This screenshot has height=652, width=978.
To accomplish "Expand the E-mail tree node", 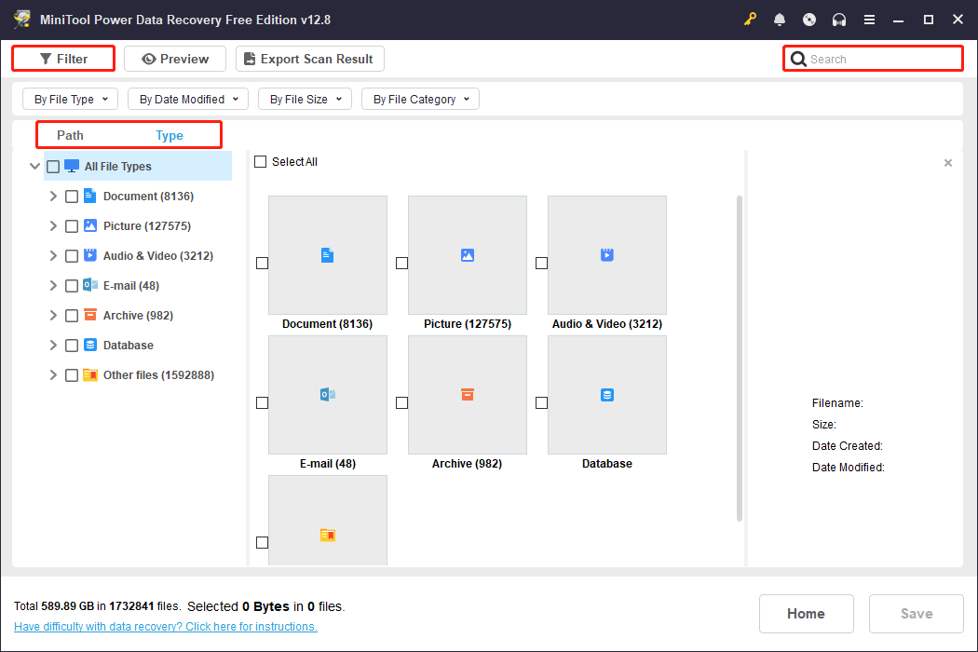I will tap(53, 285).
